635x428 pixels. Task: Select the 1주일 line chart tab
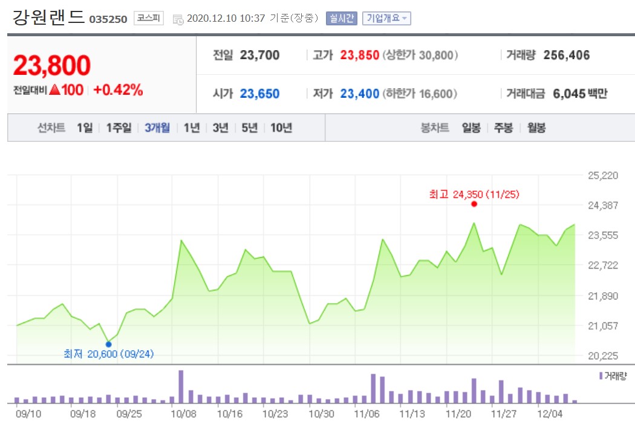point(119,128)
